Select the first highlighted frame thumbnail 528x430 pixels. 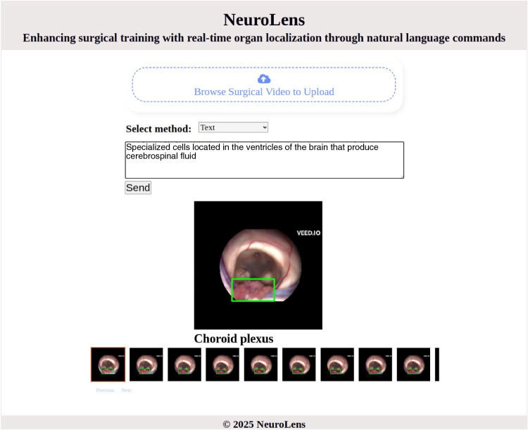(x=108, y=365)
